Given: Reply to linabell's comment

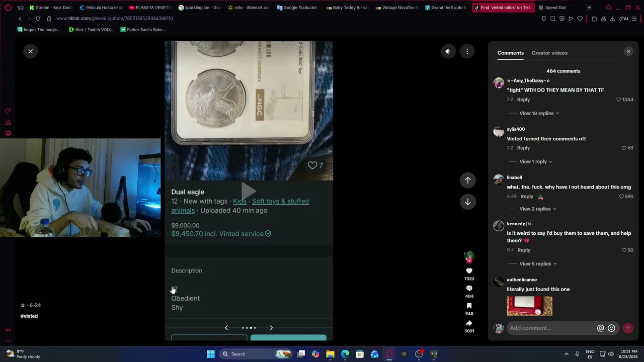Looking at the screenshot, I should 527,196.
